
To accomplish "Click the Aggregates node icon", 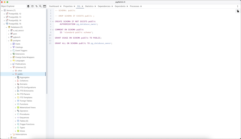I will click(x=18, y=77).
